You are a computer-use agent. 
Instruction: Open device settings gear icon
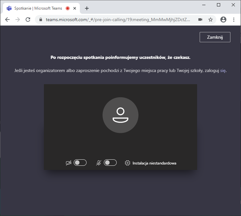coord(128,163)
